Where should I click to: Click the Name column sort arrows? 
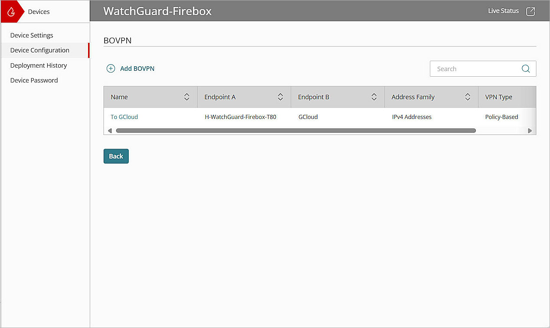point(187,97)
